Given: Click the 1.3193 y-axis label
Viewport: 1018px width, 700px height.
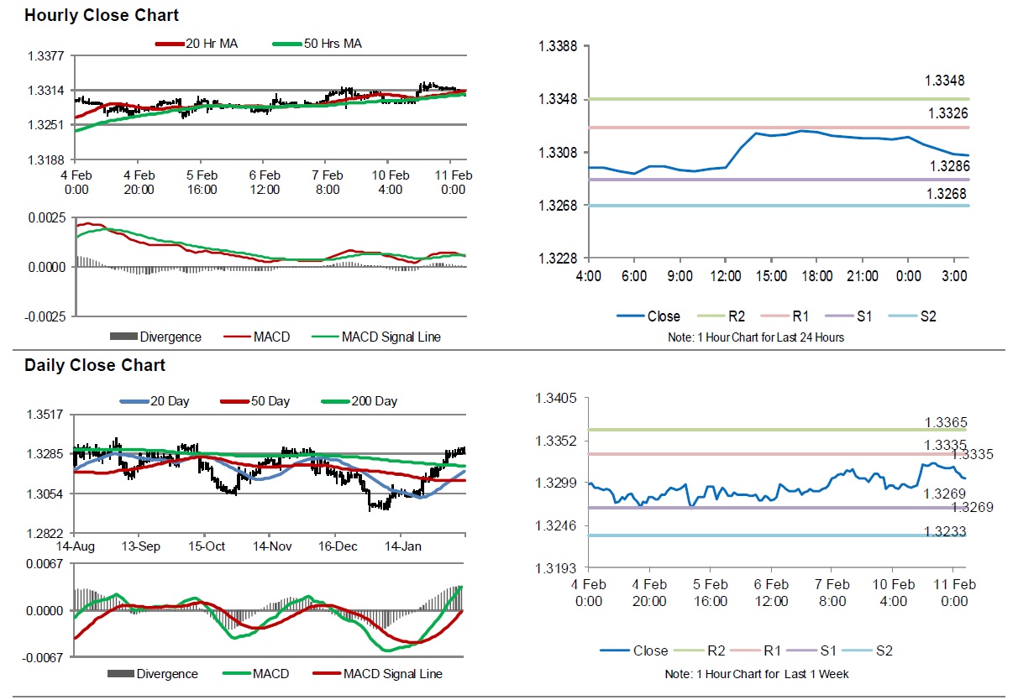Looking at the screenshot, I should 558,569.
